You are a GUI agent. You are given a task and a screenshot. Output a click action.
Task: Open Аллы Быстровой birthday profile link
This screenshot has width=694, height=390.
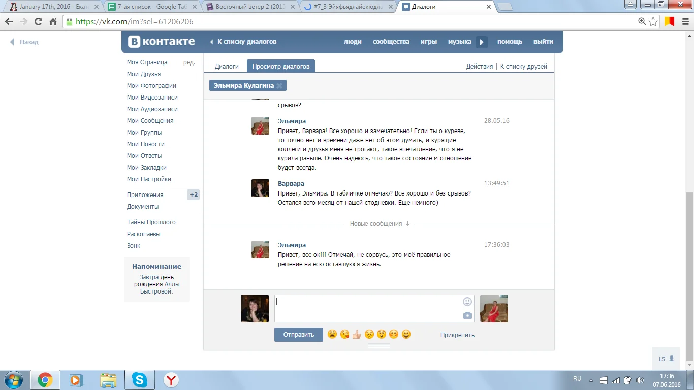coord(160,288)
